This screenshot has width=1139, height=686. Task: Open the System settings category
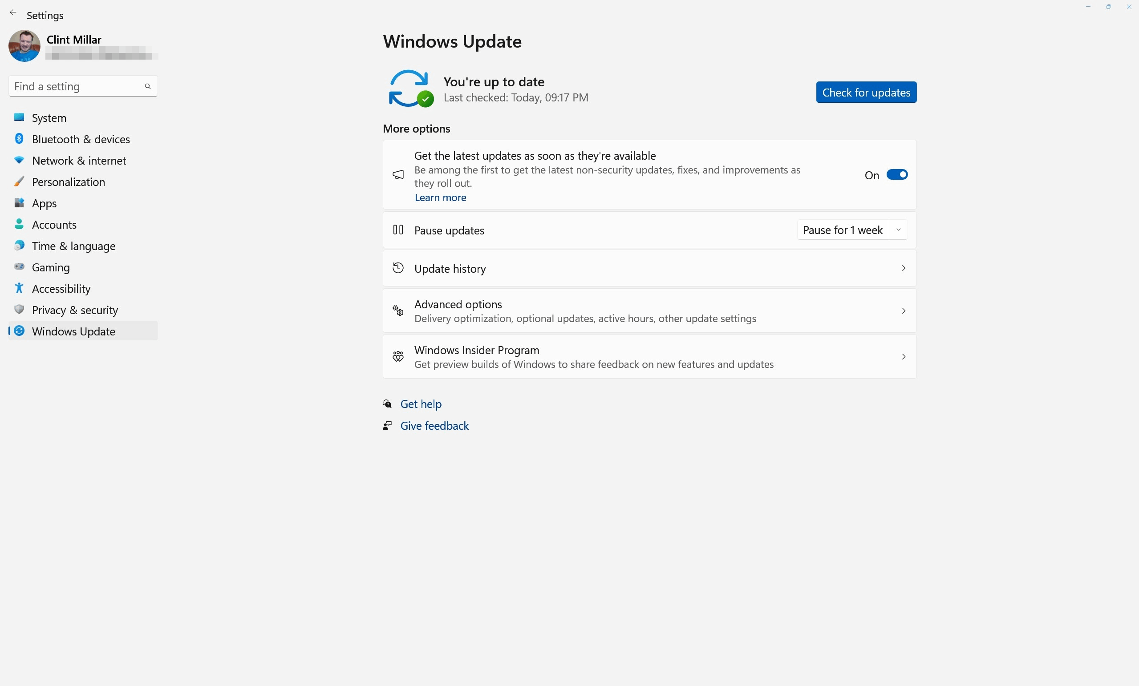tap(83, 117)
